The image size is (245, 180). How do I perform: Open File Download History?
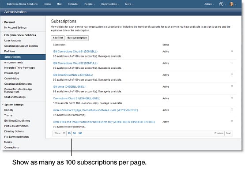[x=17, y=137]
